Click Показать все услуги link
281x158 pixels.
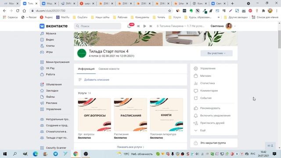[x=130, y=147]
